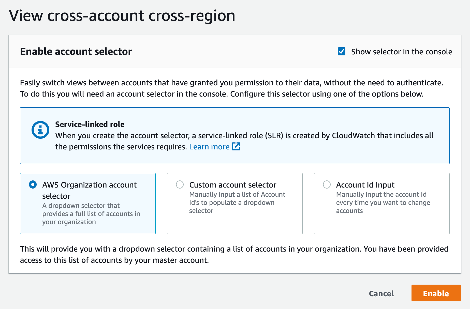Click the 'Manually input the account Id' description
This screenshot has height=309, width=470.
[x=383, y=203]
